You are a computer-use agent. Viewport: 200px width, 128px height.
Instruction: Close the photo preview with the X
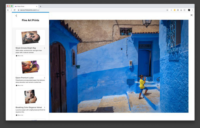[x=191, y=15]
